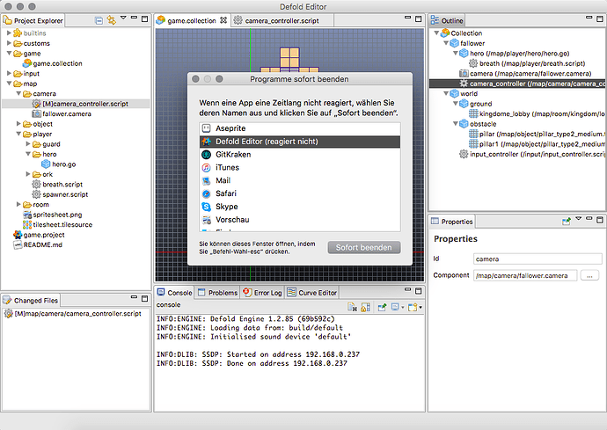This screenshot has width=607, height=430.
Task: Click the Clear Console icon
Action: 351,308
